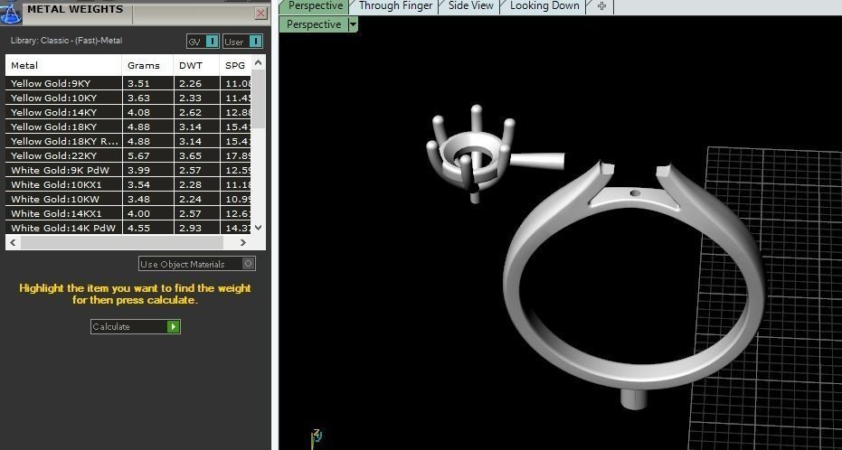Sort by the Metal column header
Screen dimensions: 842x450
pyautogui.click(x=63, y=65)
